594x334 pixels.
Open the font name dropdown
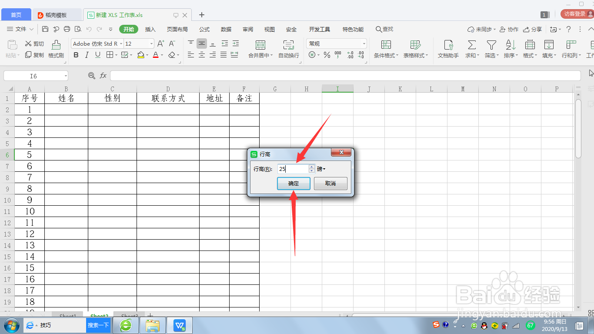click(121, 43)
